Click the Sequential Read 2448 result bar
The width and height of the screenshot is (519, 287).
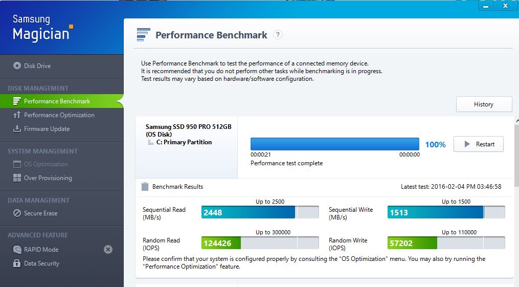tap(260, 212)
